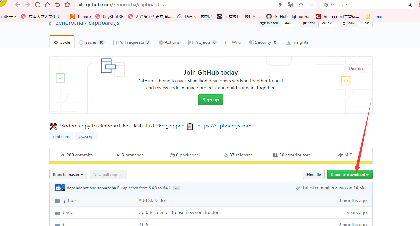Open the clipboardjs.com website link
This screenshot has height=226, width=420.
pyautogui.click(x=224, y=126)
